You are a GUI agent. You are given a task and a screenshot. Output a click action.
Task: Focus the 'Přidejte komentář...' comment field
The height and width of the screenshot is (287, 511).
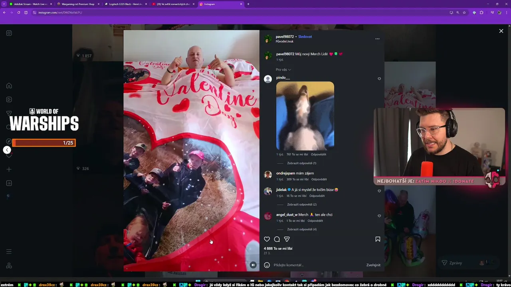click(x=317, y=265)
